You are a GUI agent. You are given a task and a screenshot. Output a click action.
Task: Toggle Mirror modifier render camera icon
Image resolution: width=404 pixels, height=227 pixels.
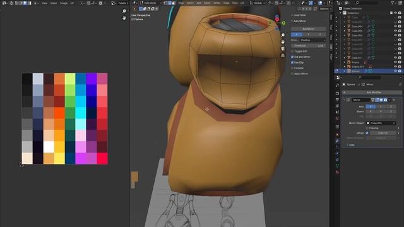[385, 100]
